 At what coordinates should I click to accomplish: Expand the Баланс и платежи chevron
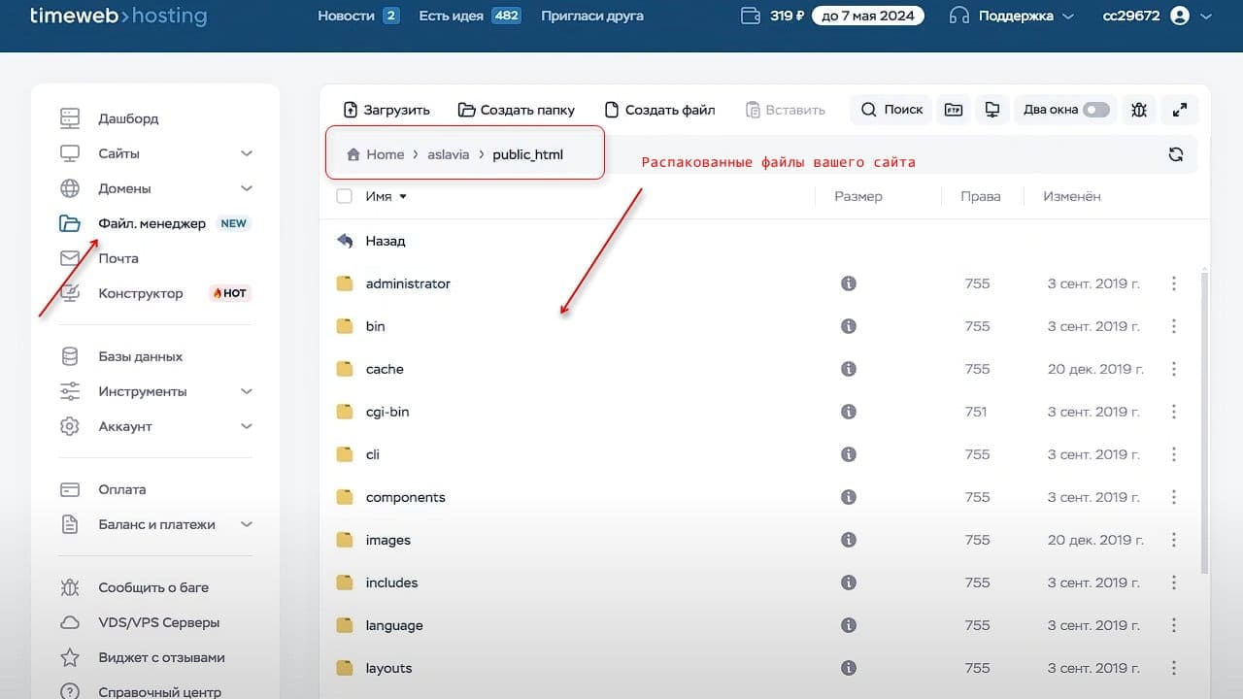(247, 524)
